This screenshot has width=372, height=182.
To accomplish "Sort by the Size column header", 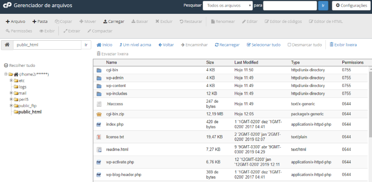I will (210, 63).
